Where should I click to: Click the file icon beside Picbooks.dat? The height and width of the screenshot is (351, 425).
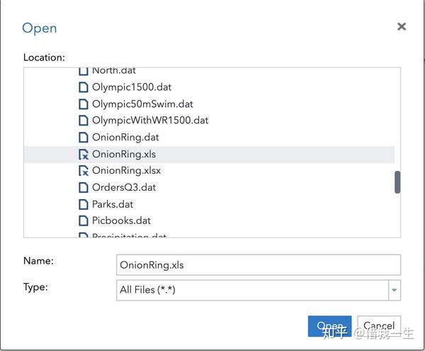point(84,221)
